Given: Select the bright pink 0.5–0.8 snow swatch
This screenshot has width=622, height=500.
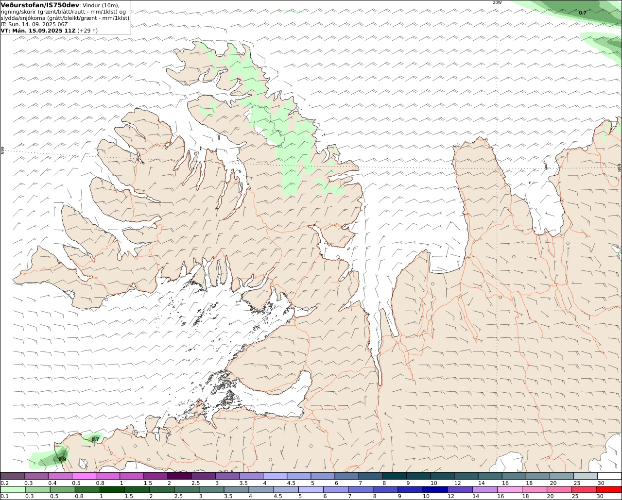Looking at the screenshot, I should coord(84,476).
